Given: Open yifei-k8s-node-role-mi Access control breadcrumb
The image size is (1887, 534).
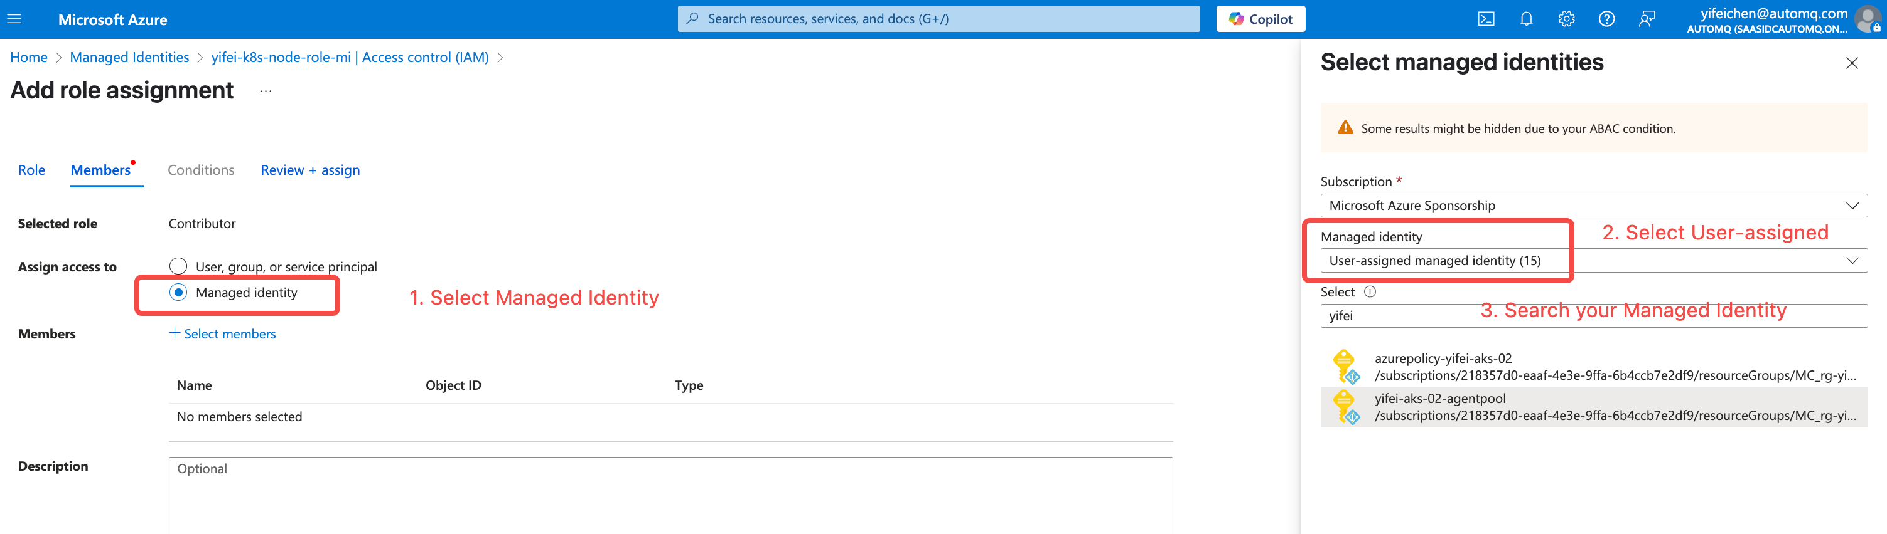Looking at the screenshot, I should coord(350,57).
